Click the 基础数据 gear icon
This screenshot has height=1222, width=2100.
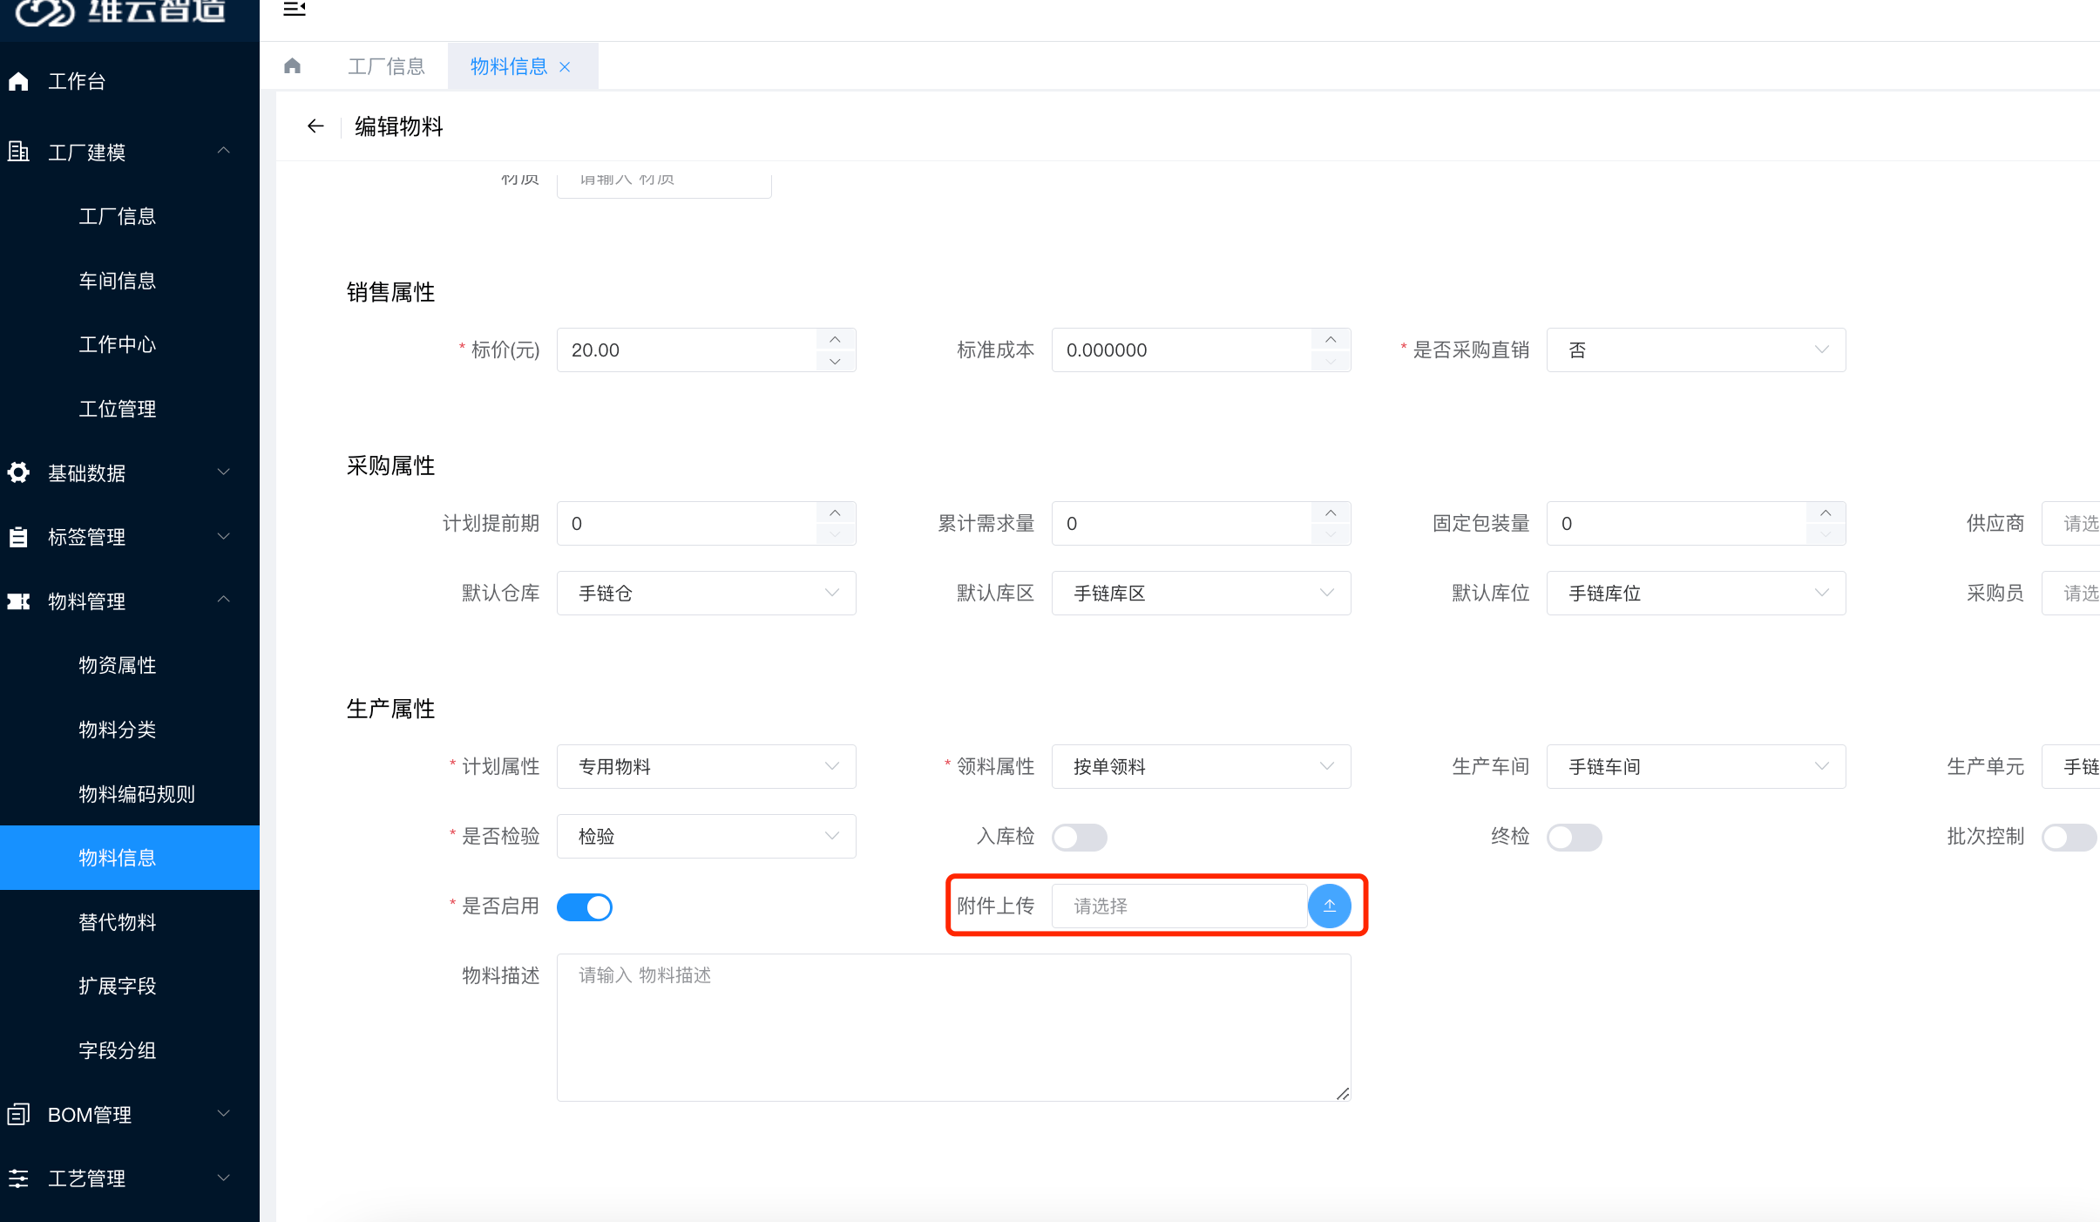pyautogui.click(x=18, y=472)
